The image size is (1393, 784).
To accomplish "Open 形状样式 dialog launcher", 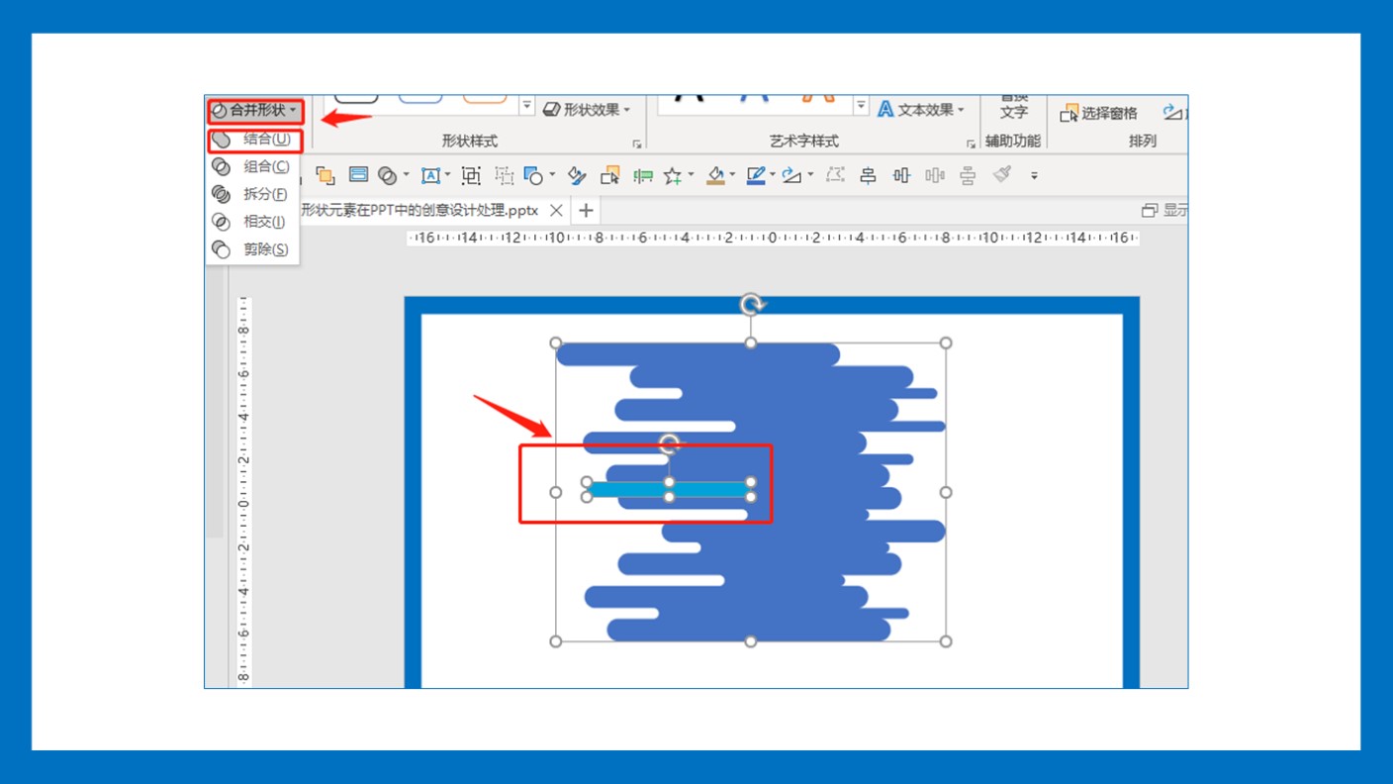I will pos(637,145).
